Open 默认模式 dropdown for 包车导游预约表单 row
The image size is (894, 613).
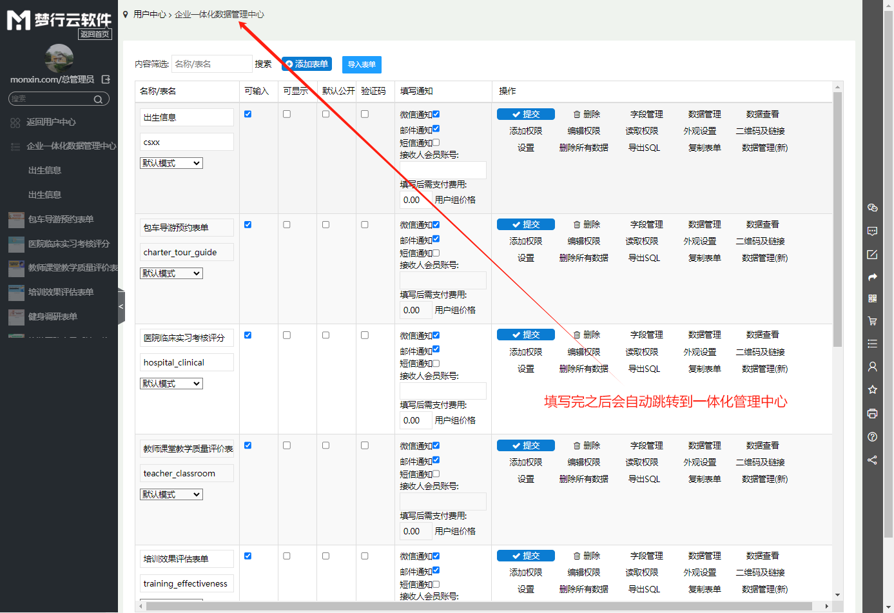click(x=171, y=273)
